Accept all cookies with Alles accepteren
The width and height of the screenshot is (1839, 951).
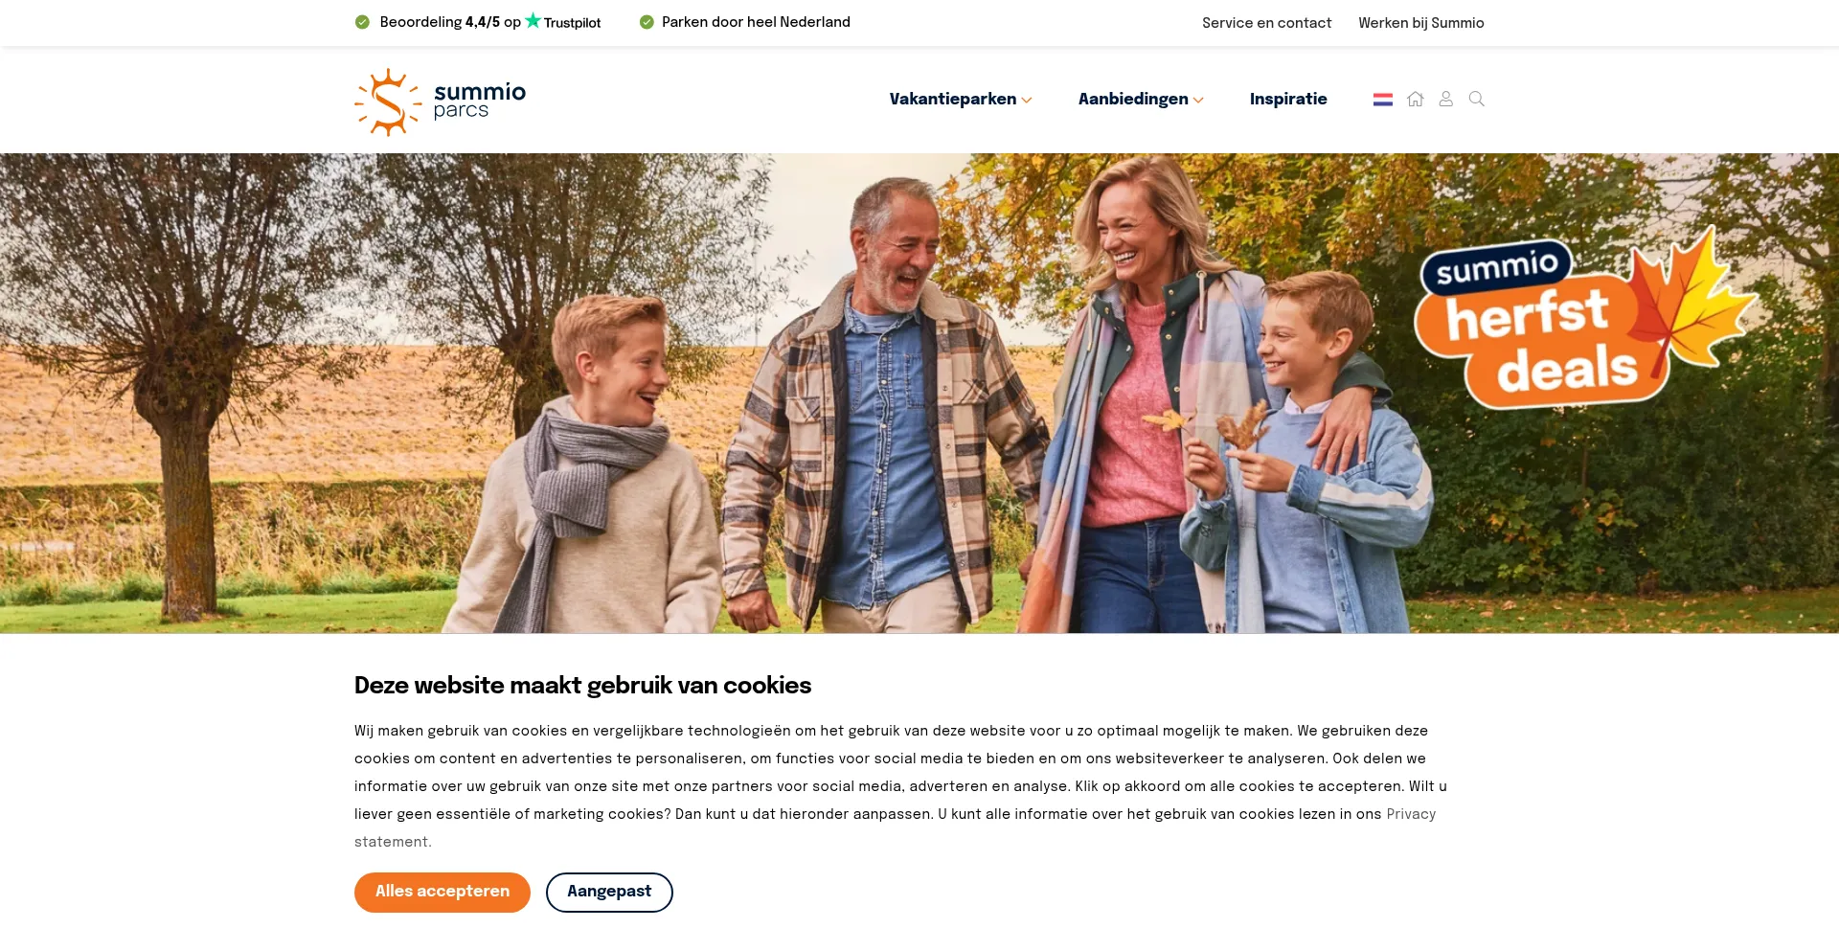click(x=443, y=892)
